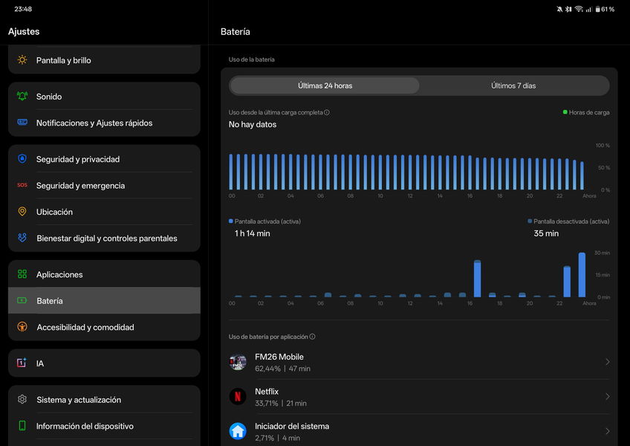Open Seguridad y privacidad shield icon

coord(22,159)
